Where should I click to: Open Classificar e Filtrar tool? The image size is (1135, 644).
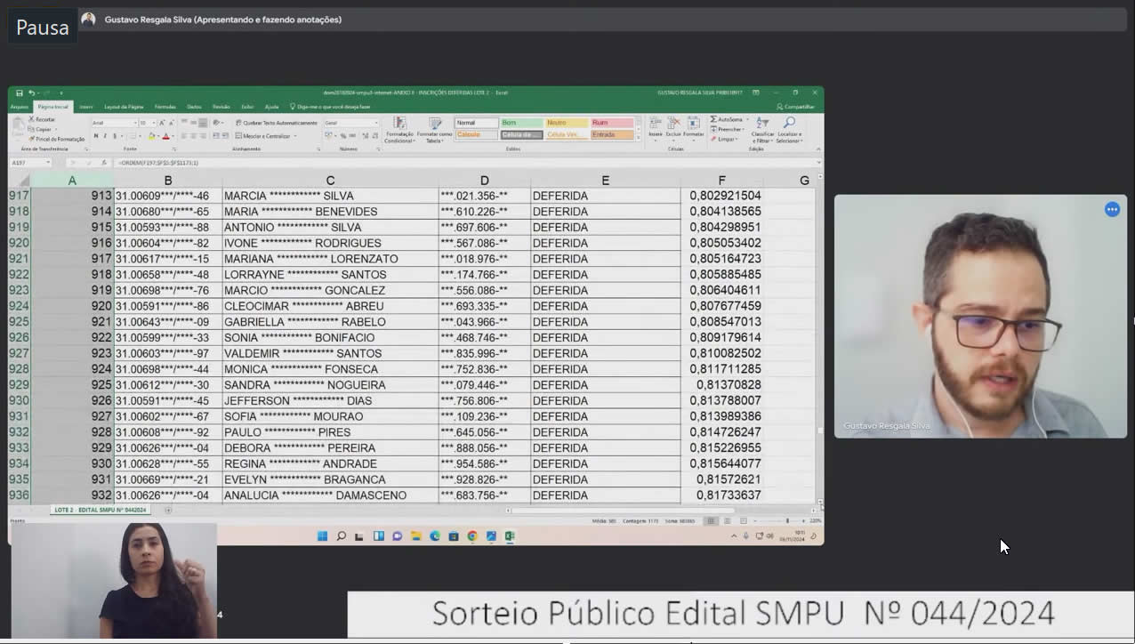click(x=762, y=131)
